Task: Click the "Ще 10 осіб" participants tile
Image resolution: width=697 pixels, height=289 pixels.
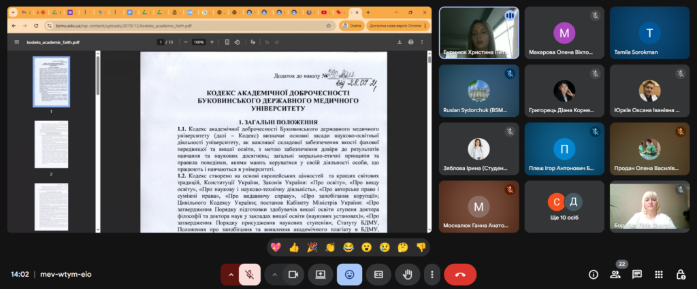Action: 564,205
